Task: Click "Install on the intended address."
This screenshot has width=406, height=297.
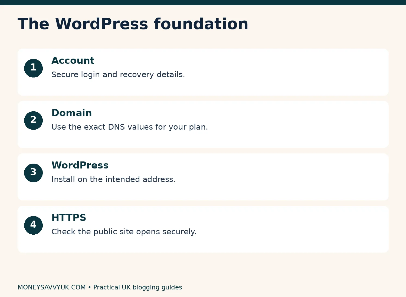Action: pyautogui.click(x=114, y=179)
